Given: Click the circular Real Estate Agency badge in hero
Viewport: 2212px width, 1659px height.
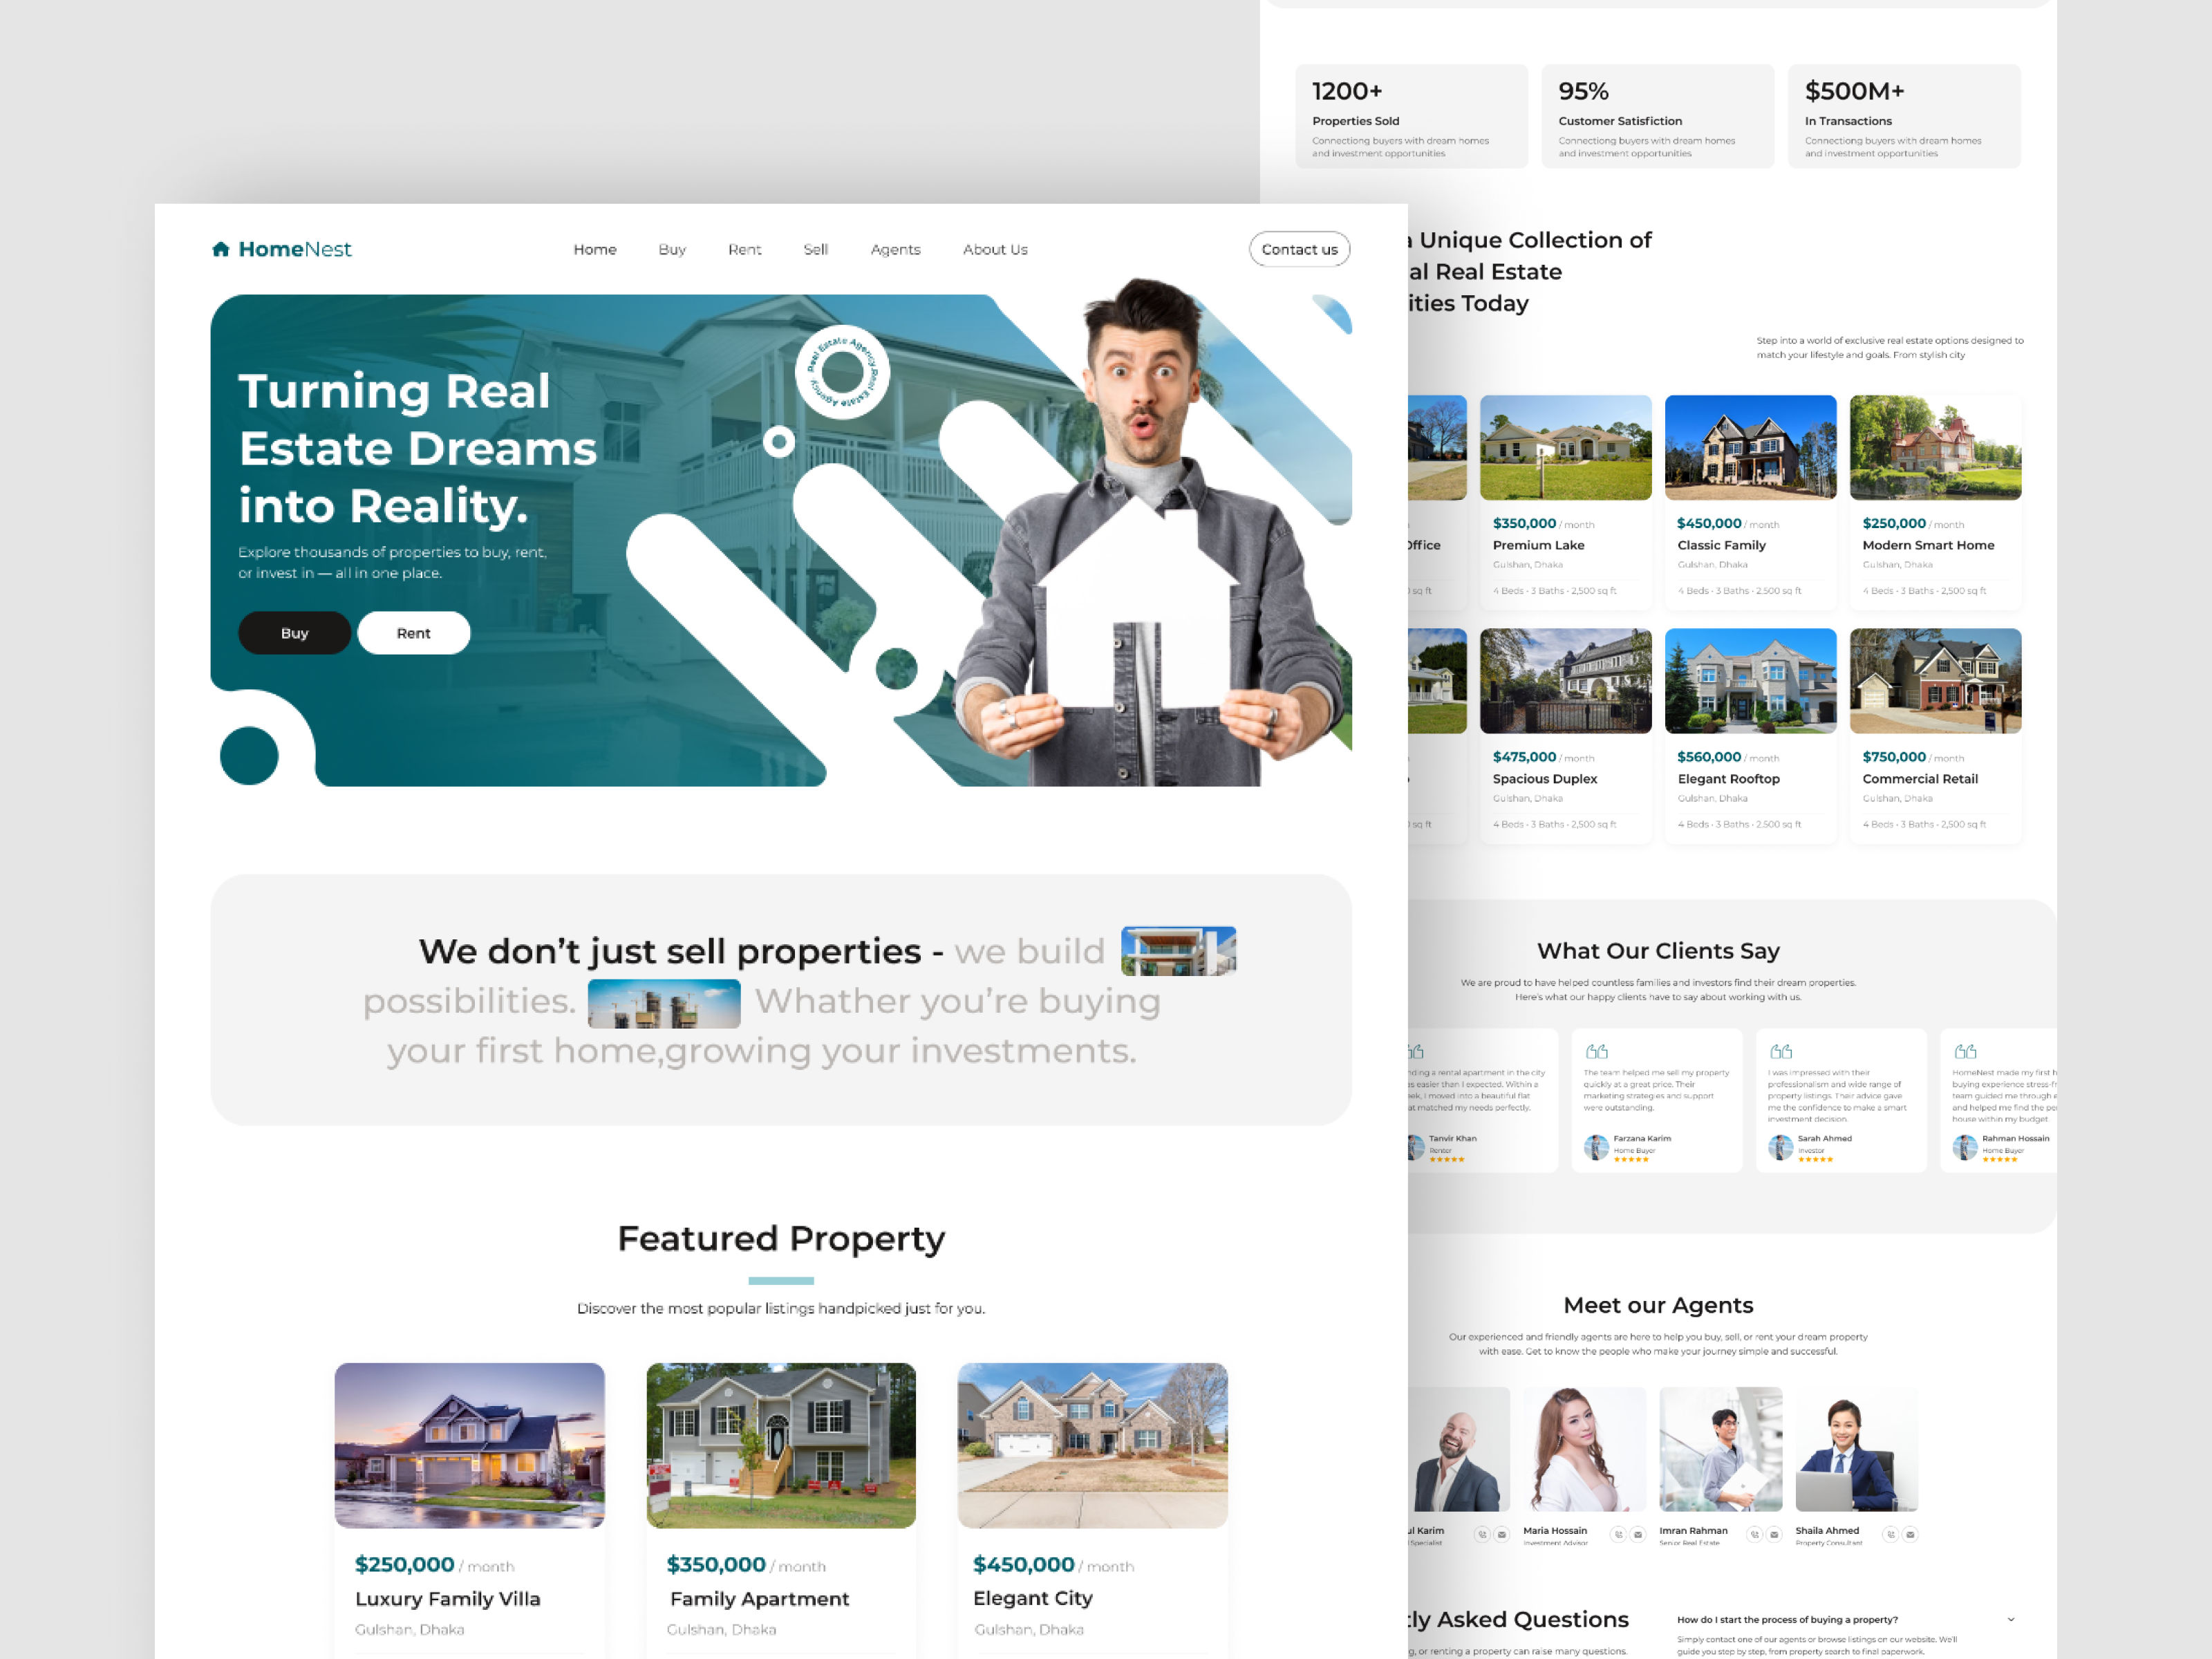Looking at the screenshot, I should coord(842,372).
